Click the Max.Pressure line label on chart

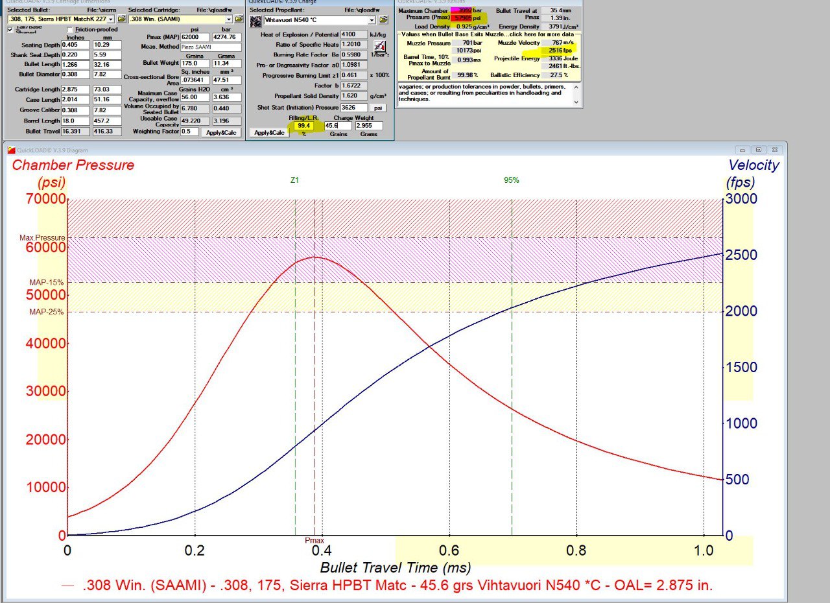coord(42,238)
